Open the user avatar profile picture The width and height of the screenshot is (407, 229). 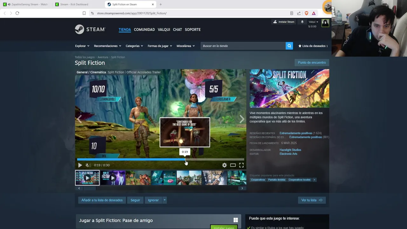[325, 23]
